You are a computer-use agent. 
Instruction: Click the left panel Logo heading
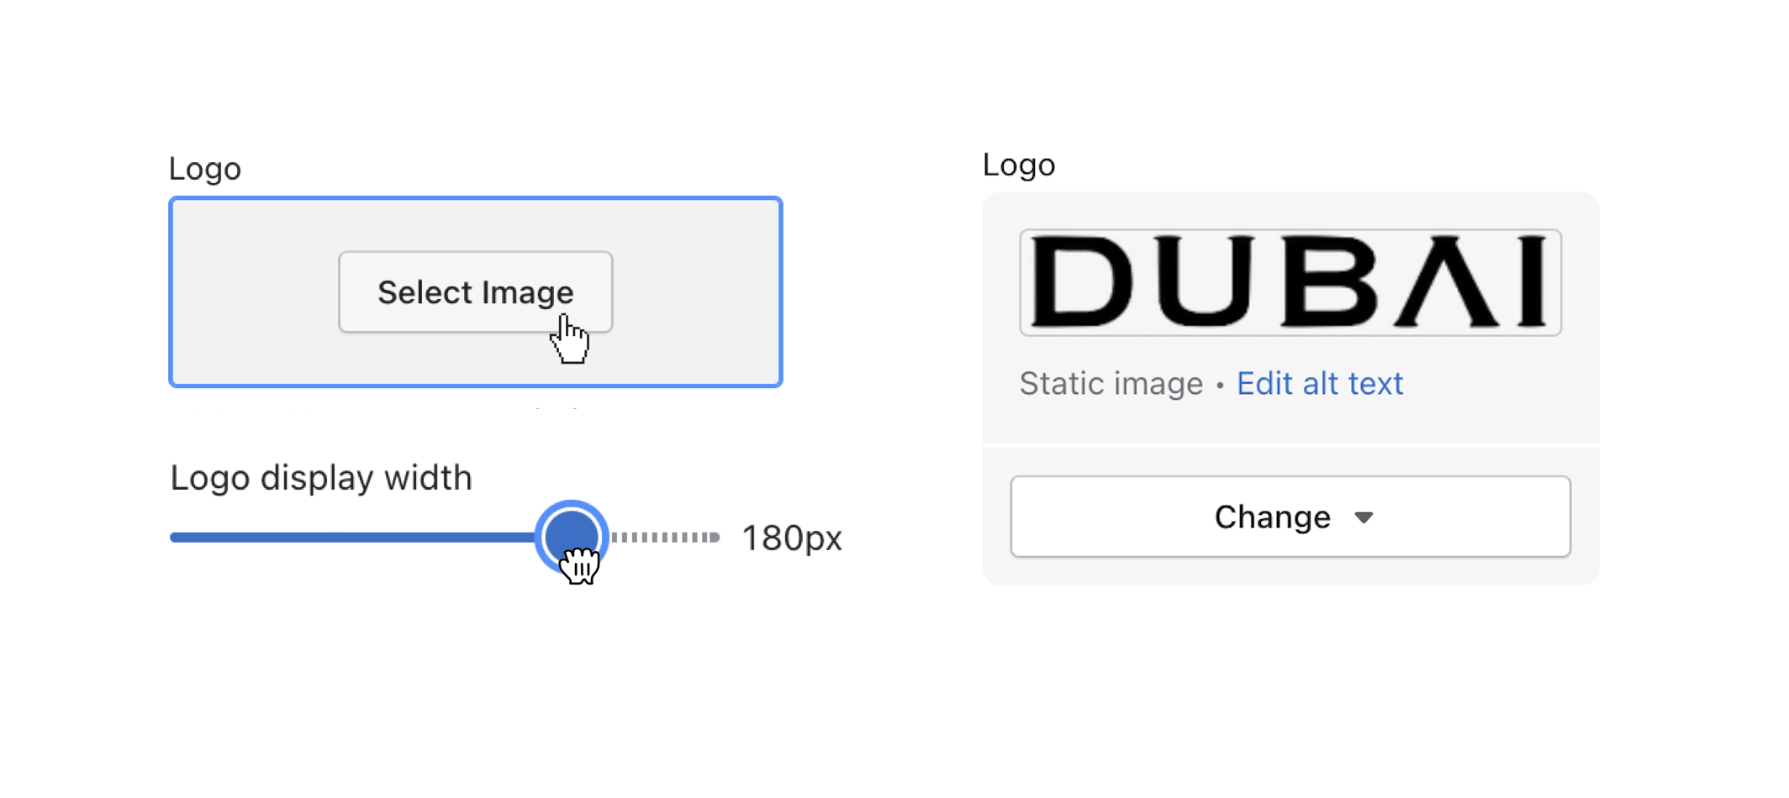tap(206, 168)
